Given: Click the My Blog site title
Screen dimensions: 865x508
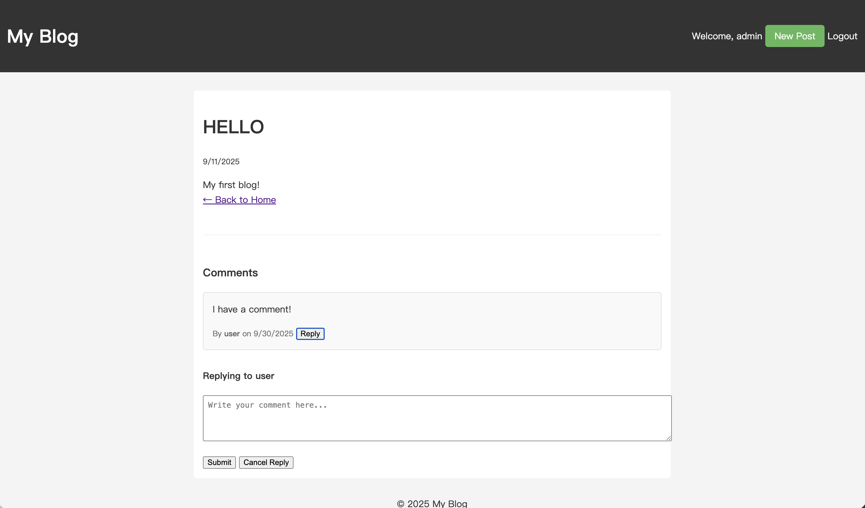Looking at the screenshot, I should pyautogui.click(x=43, y=36).
